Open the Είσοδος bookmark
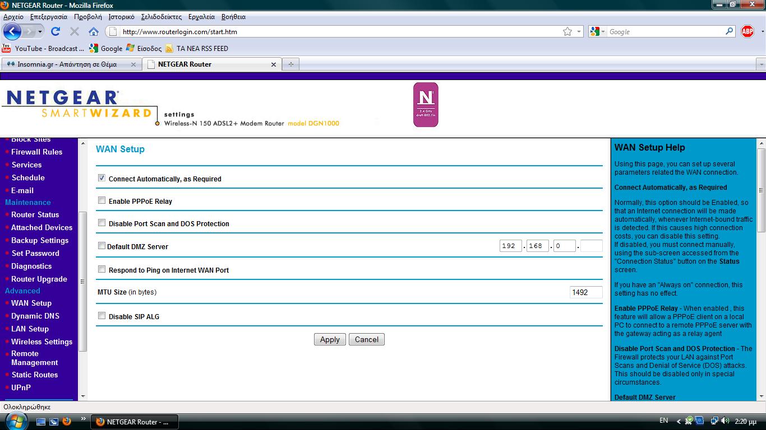Image resolution: width=766 pixels, height=430 pixels. click(x=144, y=48)
